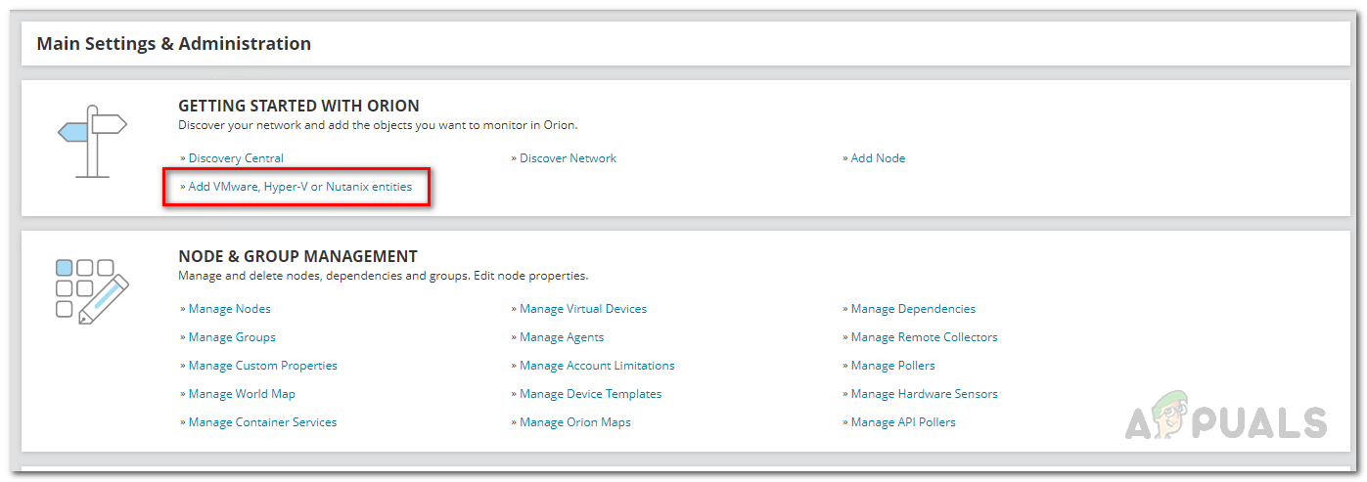
Task: Go to Manage Nodes
Action: pos(229,309)
